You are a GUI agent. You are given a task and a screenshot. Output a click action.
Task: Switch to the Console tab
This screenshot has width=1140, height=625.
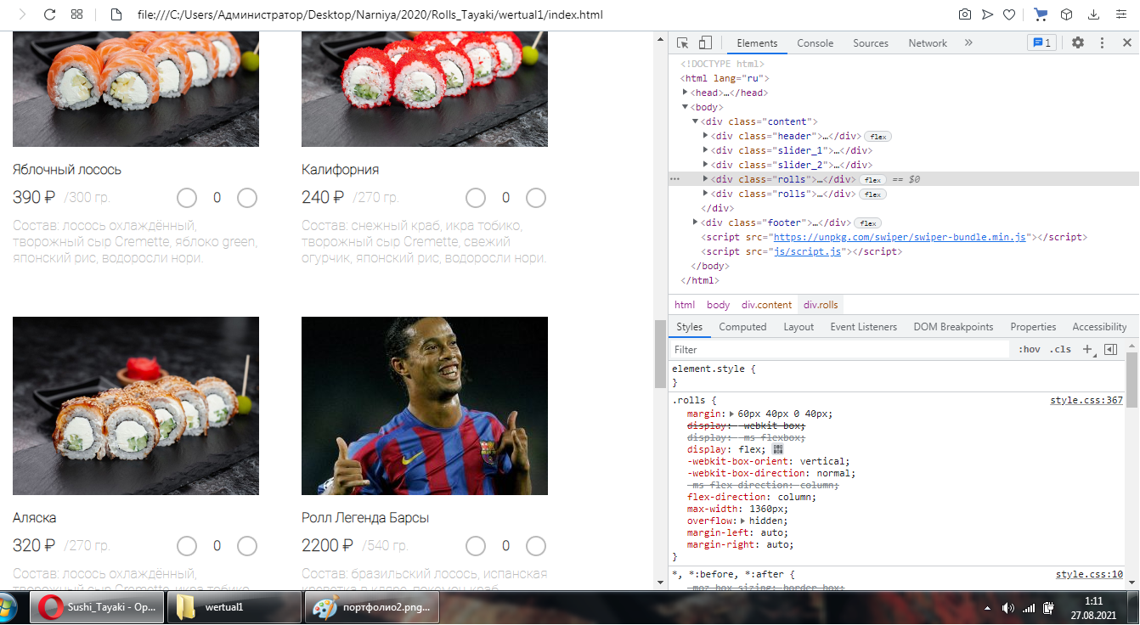[815, 43]
